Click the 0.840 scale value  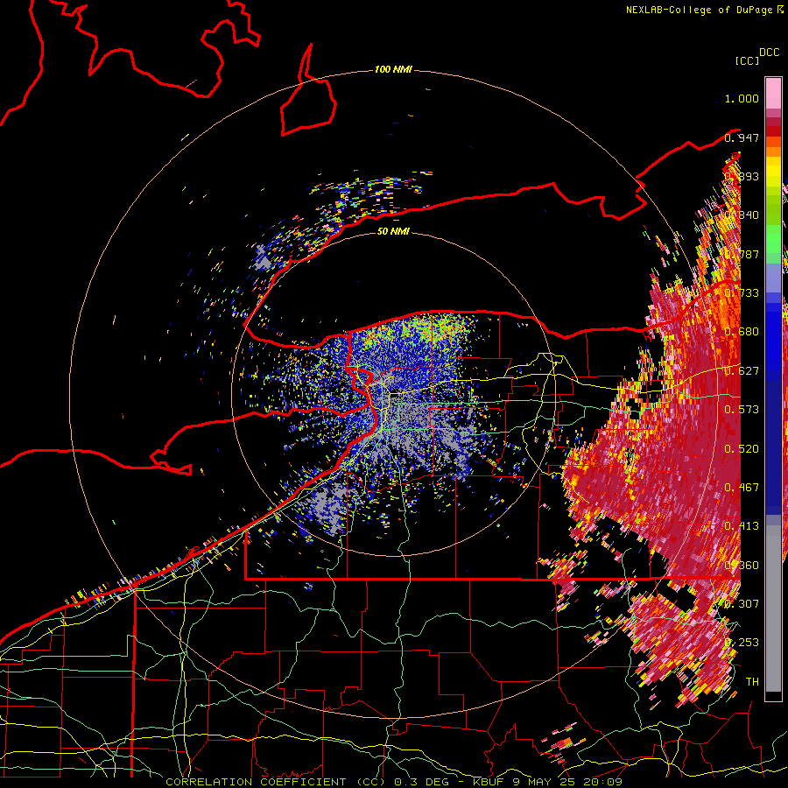(742, 215)
